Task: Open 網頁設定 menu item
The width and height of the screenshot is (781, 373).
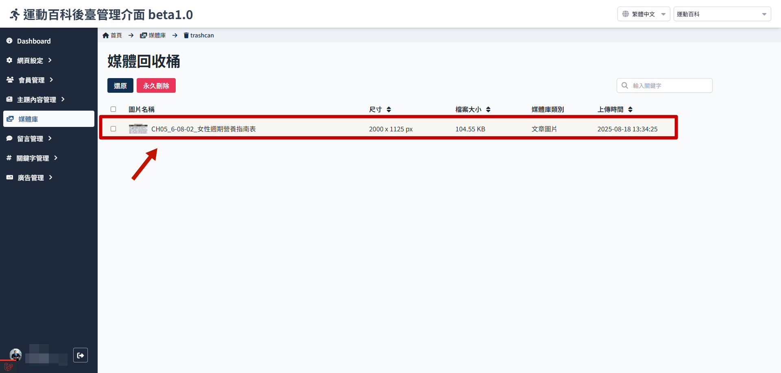Action: point(49,60)
